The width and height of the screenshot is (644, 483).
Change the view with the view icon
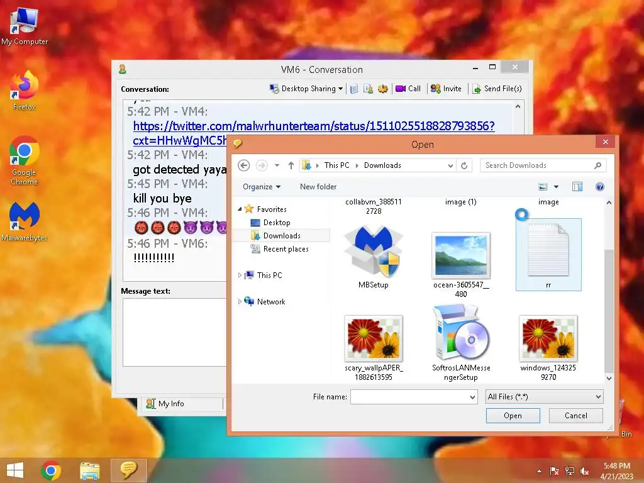pos(543,187)
